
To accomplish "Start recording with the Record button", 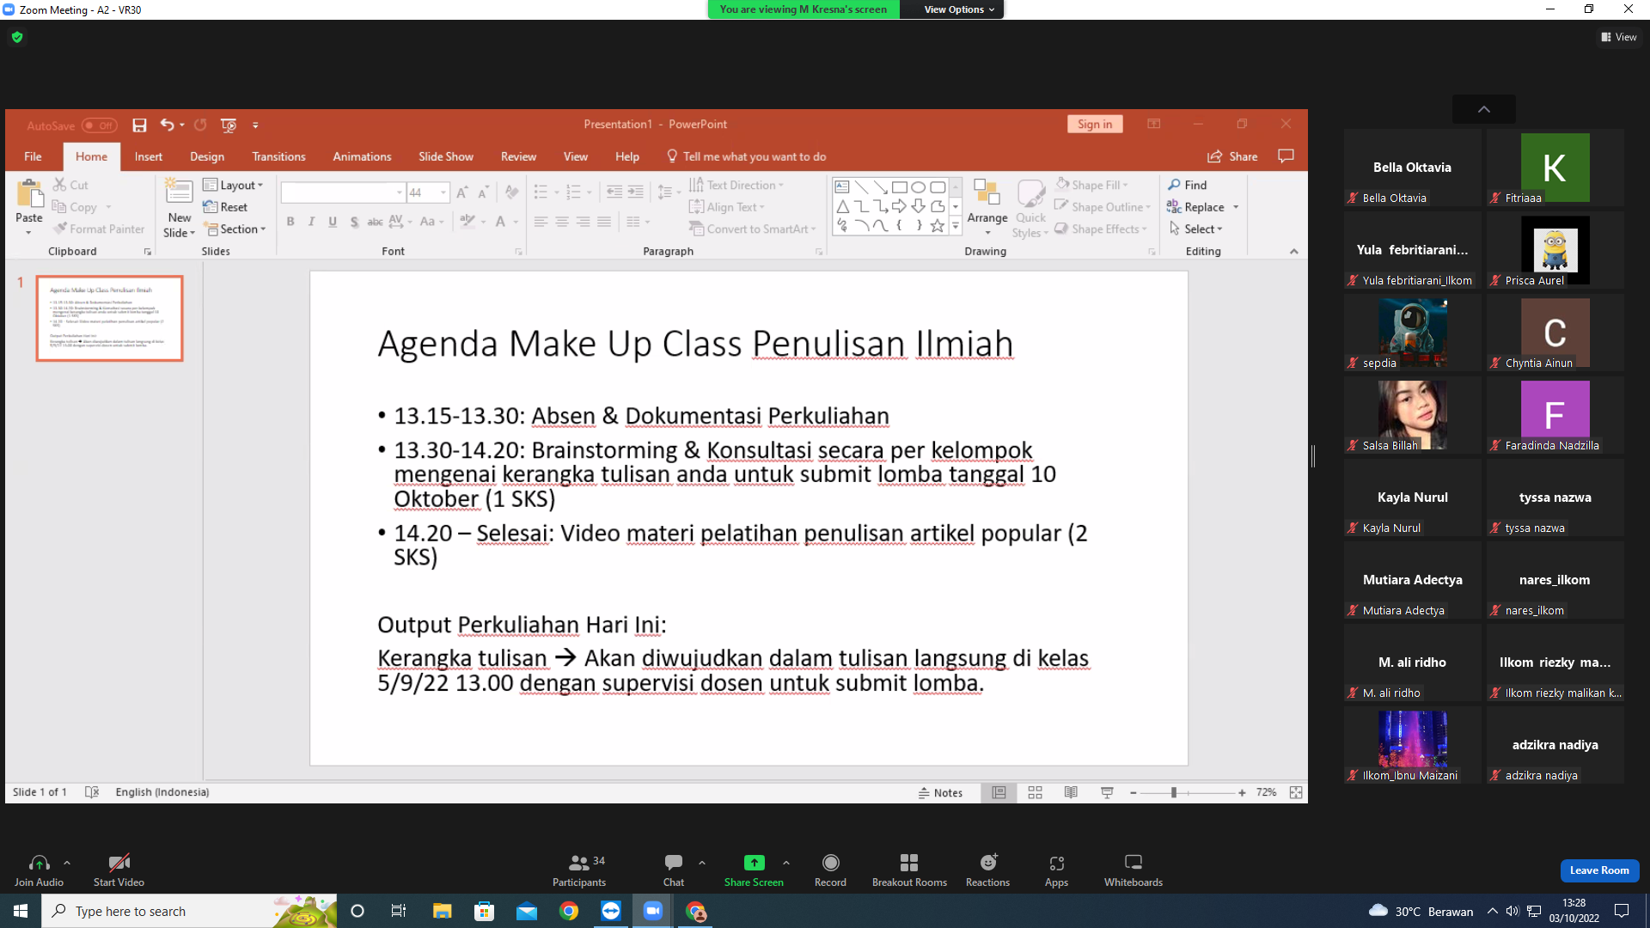I will pyautogui.click(x=830, y=870).
